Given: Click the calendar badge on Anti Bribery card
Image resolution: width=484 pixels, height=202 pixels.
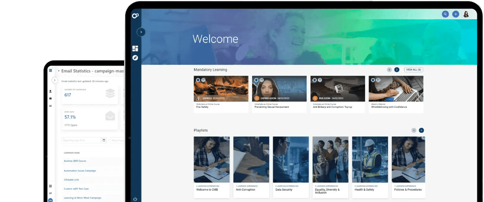Looking at the screenshot, I should [320, 80].
